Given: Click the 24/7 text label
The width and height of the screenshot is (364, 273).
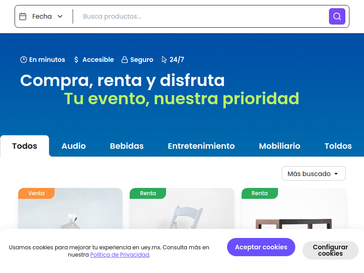Looking at the screenshot, I should point(177,60).
